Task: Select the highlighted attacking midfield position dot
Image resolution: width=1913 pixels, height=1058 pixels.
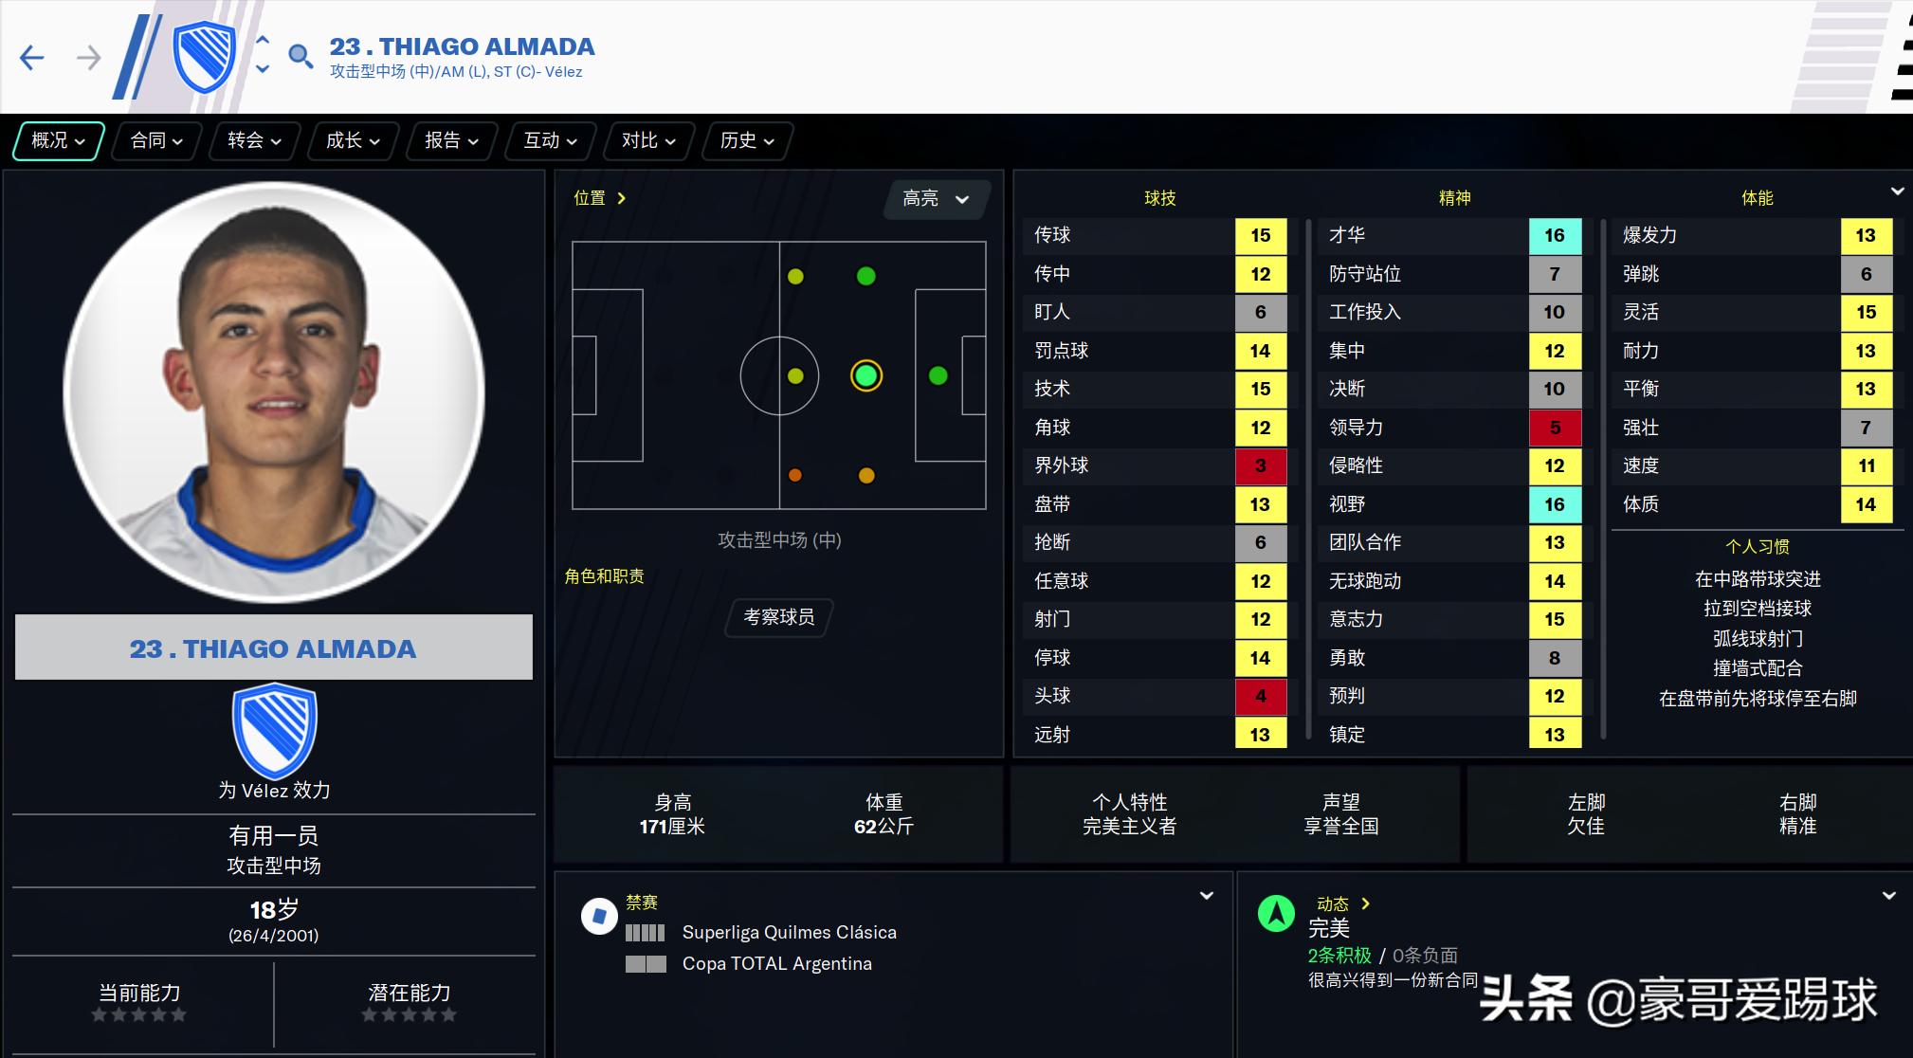Action: pos(866,376)
